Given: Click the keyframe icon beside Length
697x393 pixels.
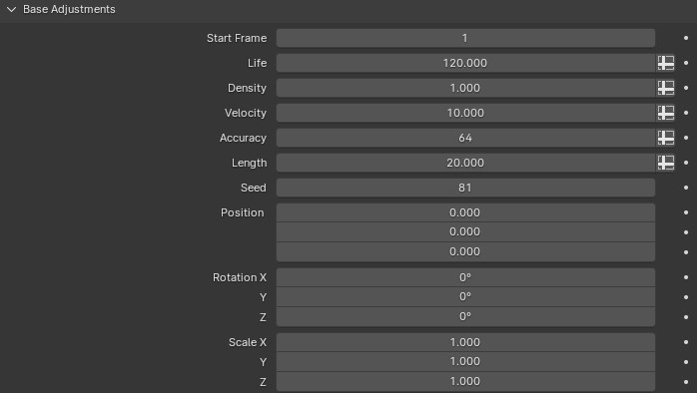Looking at the screenshot, I should click(665, 163).
